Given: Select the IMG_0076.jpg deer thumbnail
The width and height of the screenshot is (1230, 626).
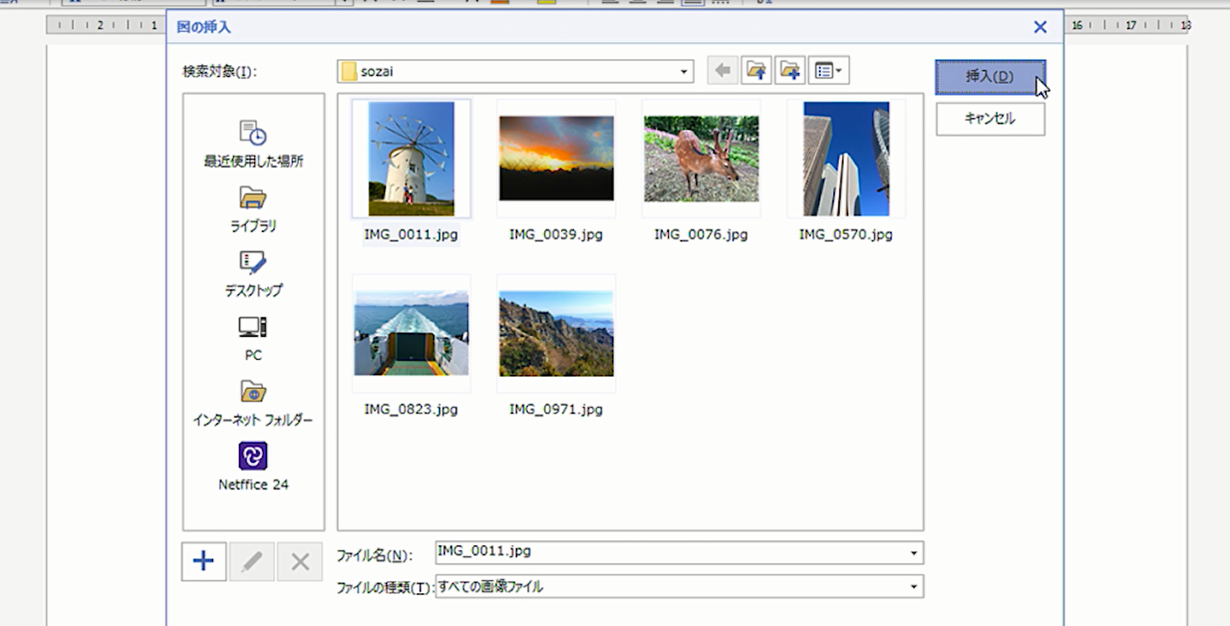Looking at the screenshot, I should pyautogui.click(x=701, y=159).
